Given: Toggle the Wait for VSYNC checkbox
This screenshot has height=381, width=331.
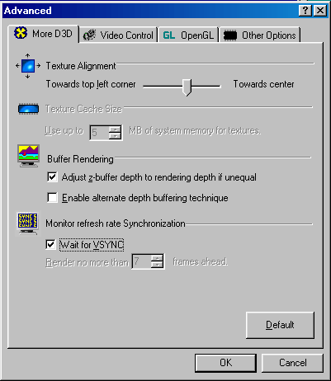Looking at the screenshot, I should click(x=50, y=244).
